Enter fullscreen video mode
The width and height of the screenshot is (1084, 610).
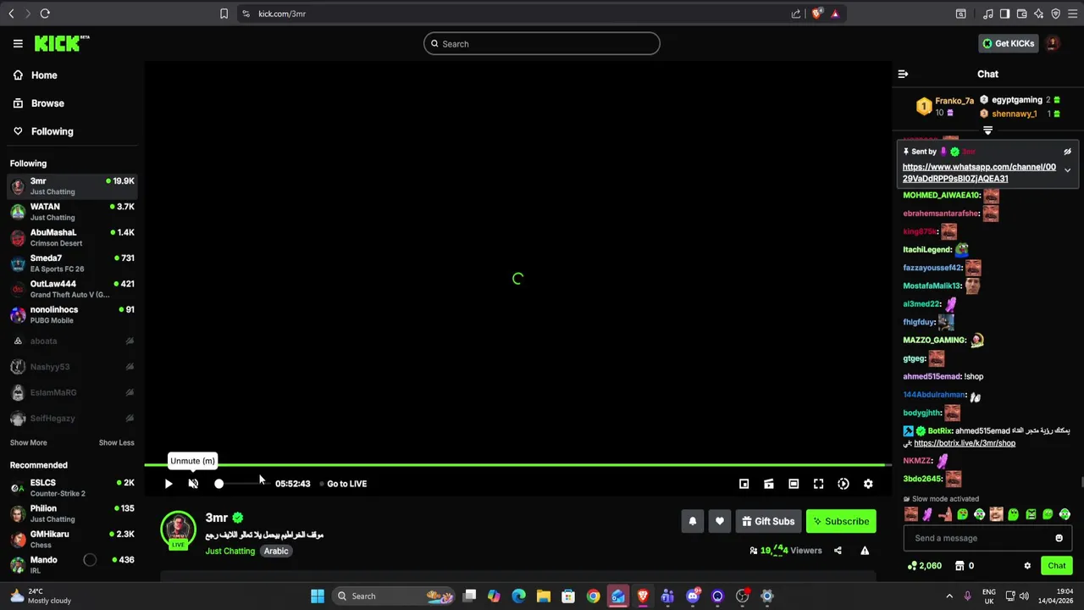pyautogui.click(x=818, y=484)
